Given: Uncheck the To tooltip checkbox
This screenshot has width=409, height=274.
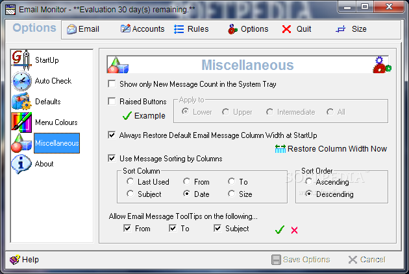Looking at the screenshot, I should [x=173, y=229].
